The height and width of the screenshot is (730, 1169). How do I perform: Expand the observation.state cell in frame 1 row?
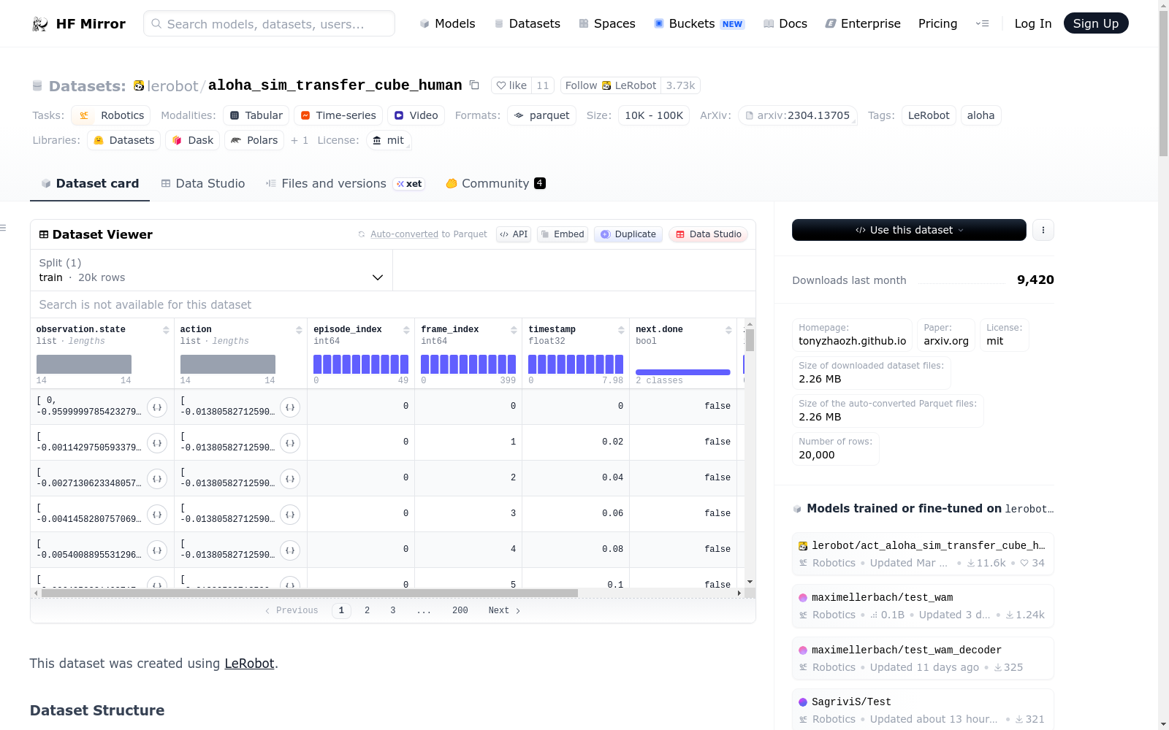157,443
